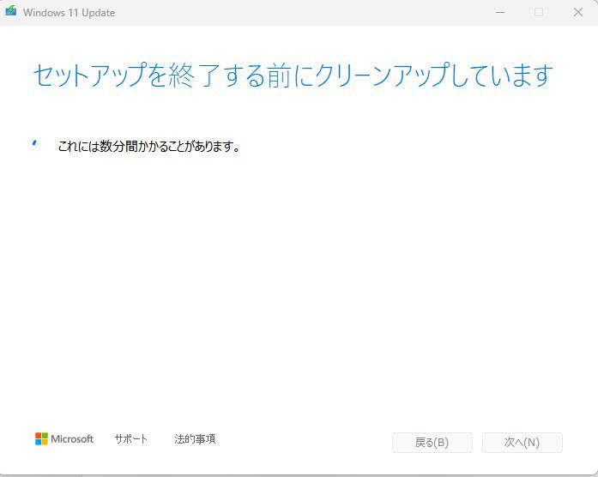
Task: Click the text これには数分間かかることがあります。
Action: click(x=148, y=146)
